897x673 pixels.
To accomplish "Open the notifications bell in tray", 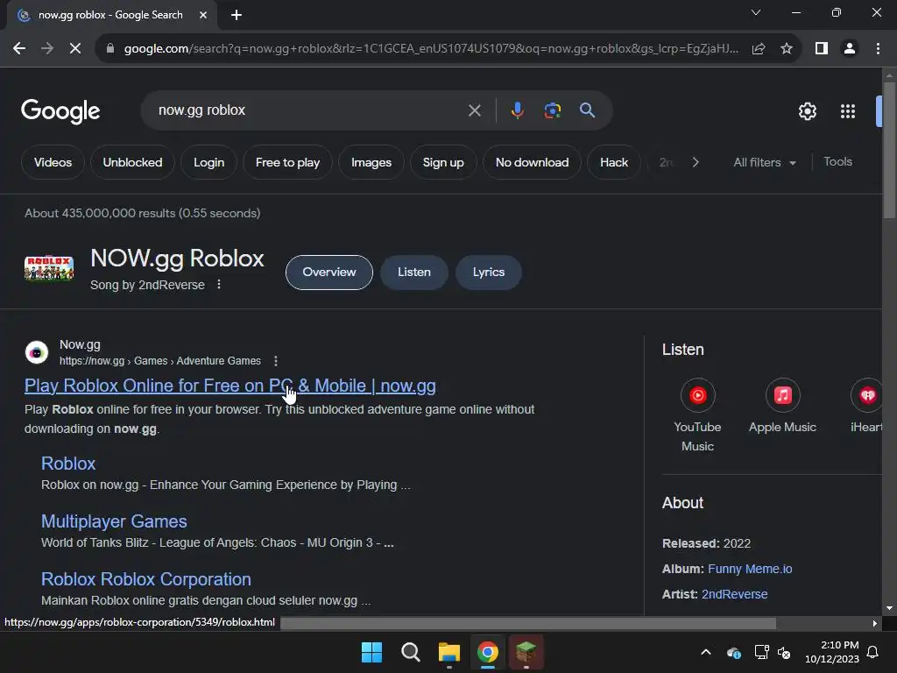I will [873, 652].
